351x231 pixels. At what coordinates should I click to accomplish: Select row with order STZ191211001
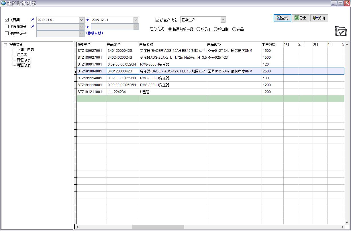pos(90,92)
